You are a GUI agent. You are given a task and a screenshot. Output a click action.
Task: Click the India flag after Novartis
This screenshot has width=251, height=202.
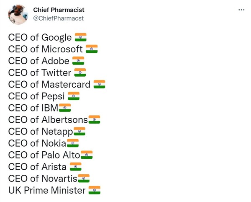tap(84, 178)
